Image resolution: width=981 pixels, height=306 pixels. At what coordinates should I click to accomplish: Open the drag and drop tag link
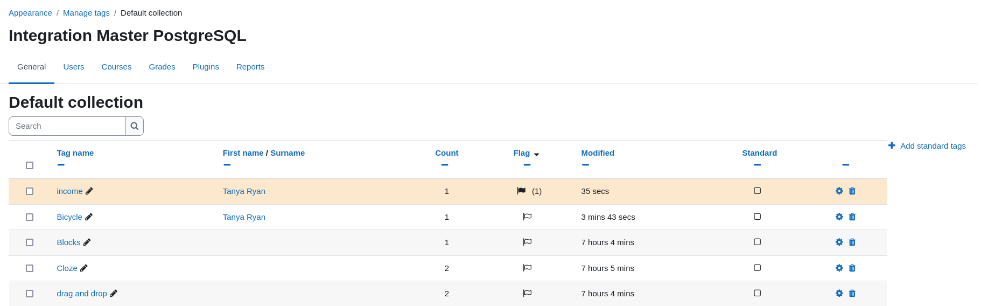[x=82, y=294]
